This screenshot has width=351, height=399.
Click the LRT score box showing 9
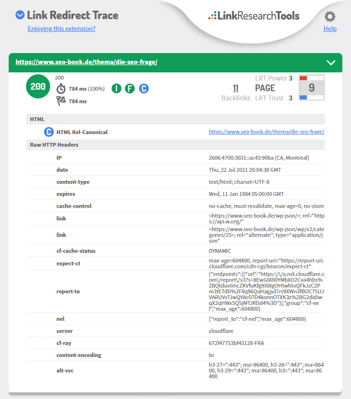click(311, 88)
